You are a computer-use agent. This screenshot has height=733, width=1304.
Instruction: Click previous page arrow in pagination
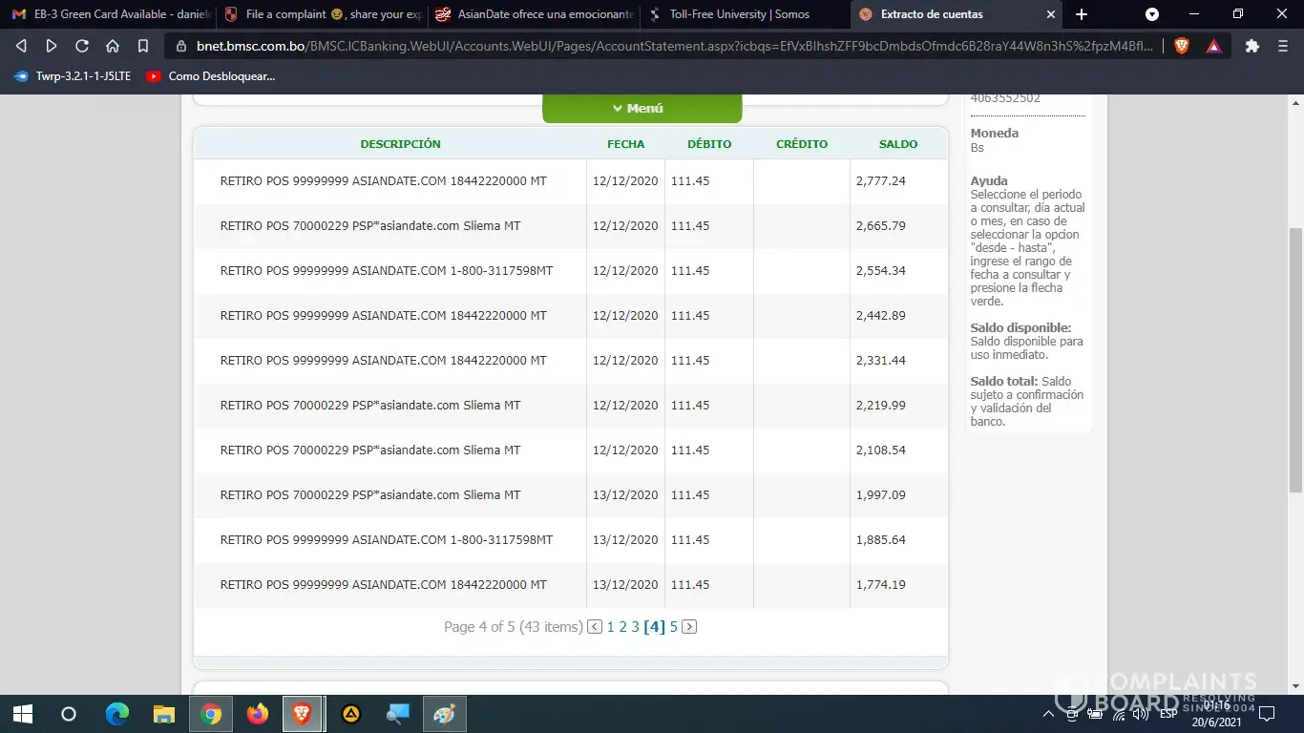point(595,627)
